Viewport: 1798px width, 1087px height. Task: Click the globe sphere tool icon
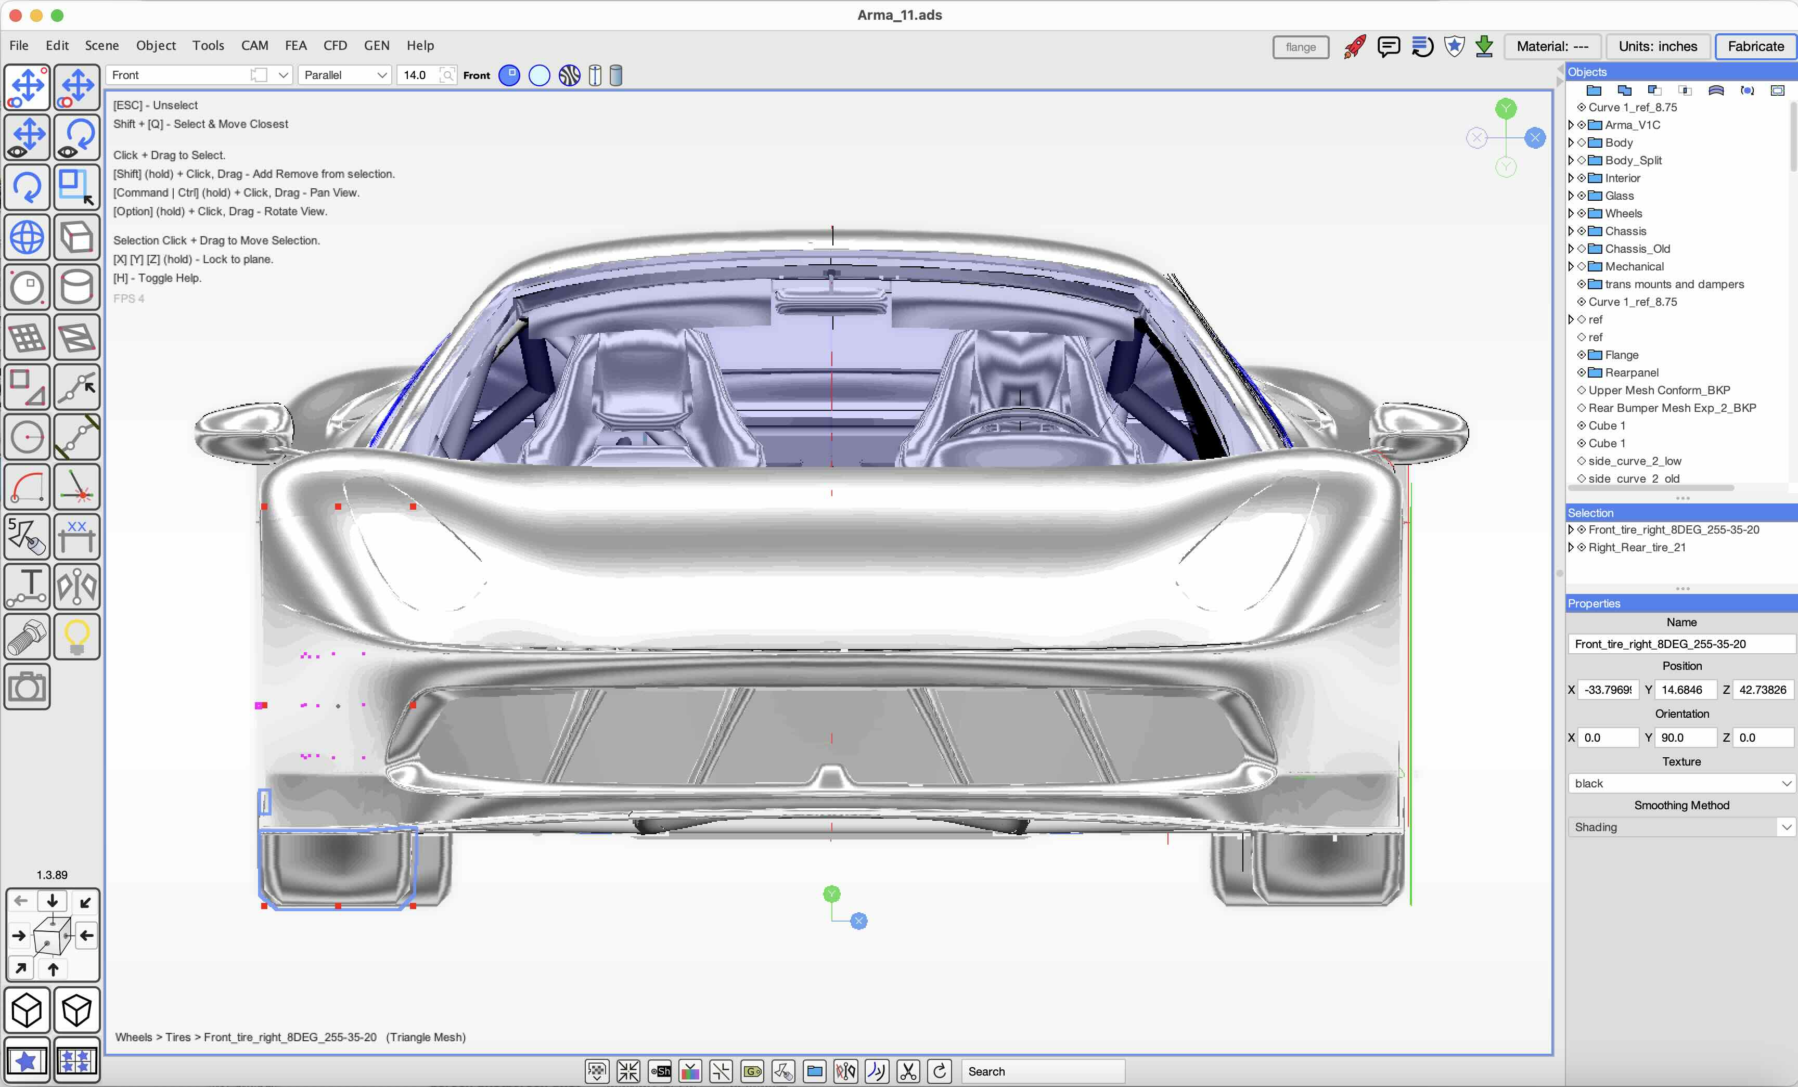[x=27, y=237]
